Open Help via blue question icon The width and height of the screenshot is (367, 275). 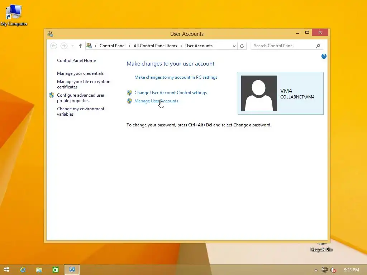[324, 56]
